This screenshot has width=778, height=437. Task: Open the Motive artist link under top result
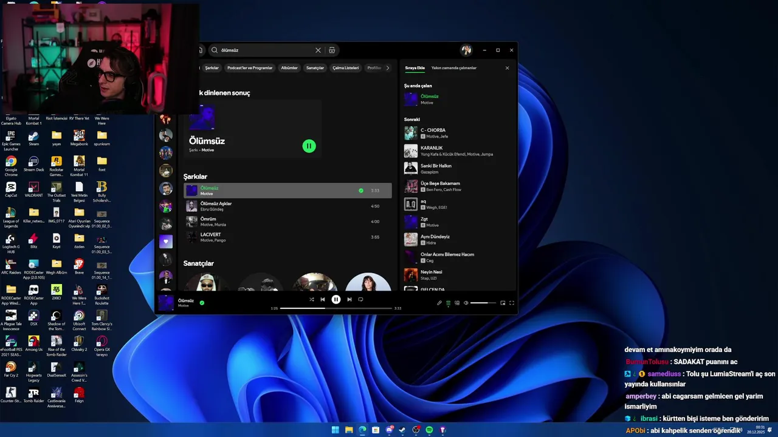[x=208, y=150]
